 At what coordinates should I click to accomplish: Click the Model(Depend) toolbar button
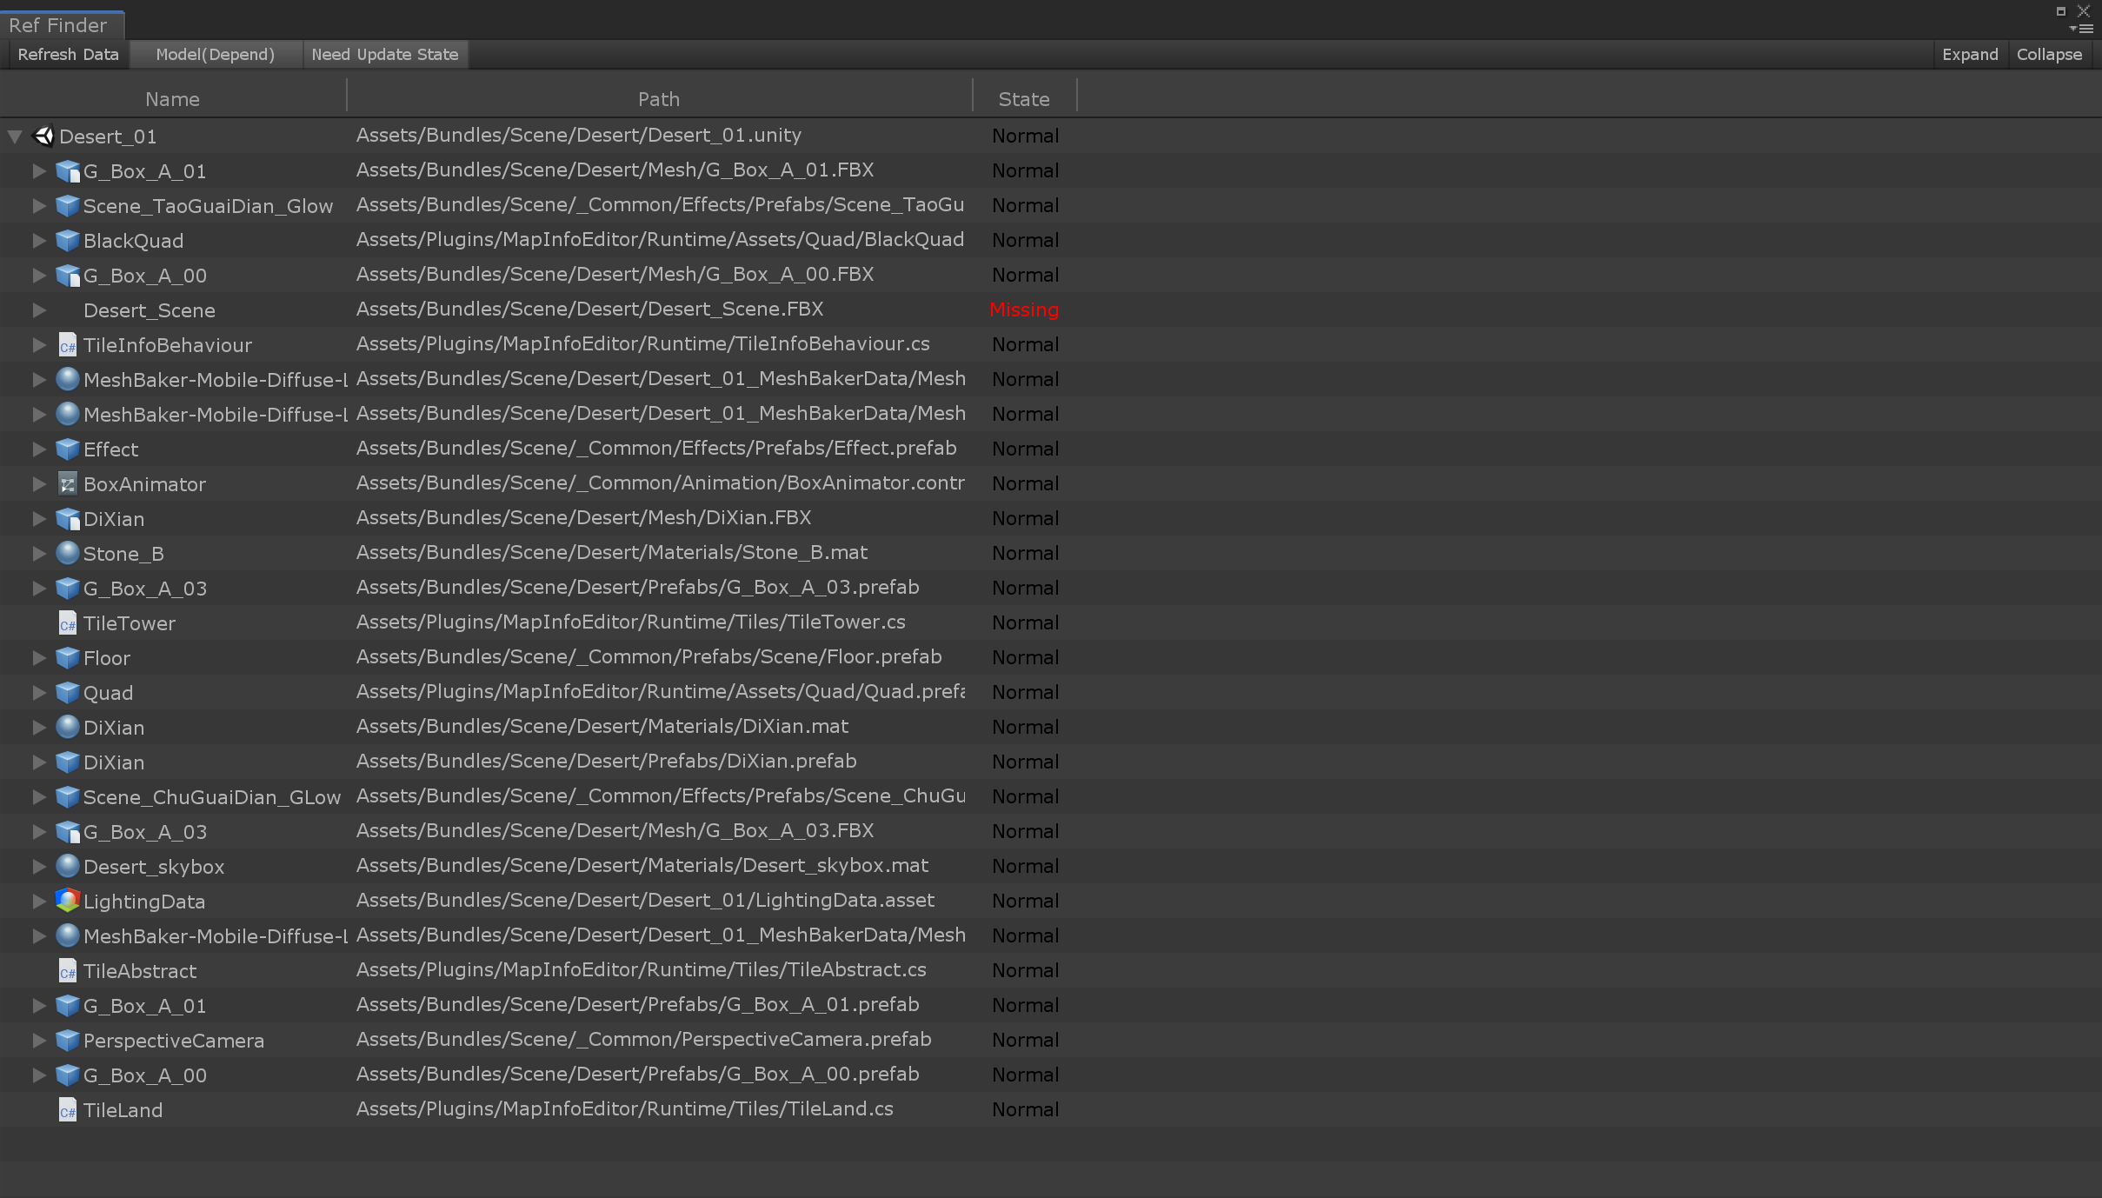(215, 55)
